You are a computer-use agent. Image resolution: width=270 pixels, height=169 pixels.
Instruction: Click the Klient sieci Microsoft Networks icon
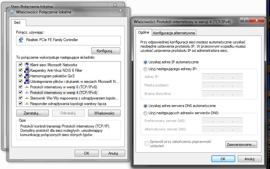click(x=27, y=65)
